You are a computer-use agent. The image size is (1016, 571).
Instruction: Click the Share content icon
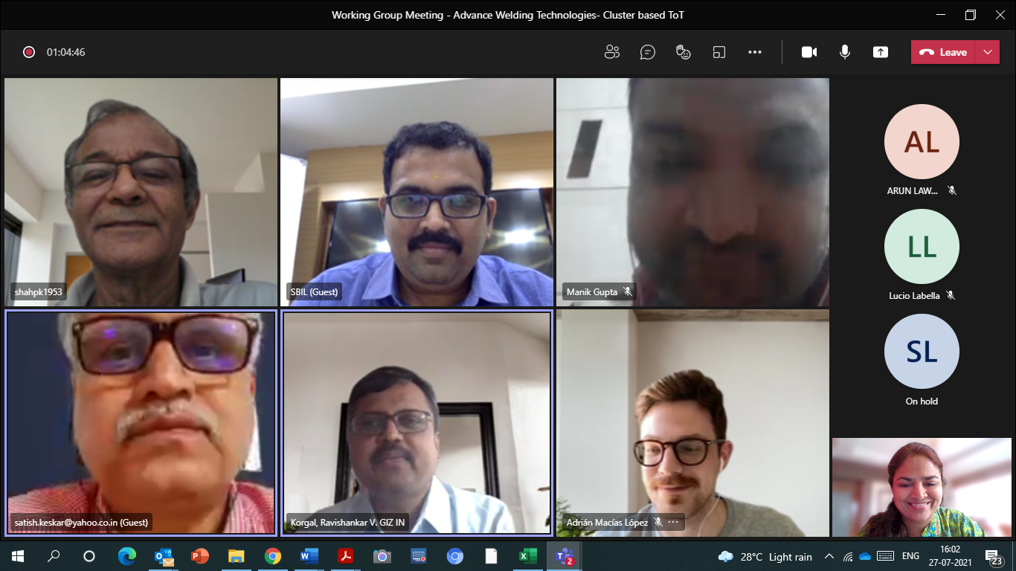pos(881,52)
